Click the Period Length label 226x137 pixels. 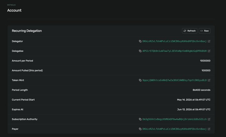(x=20, y=90)
